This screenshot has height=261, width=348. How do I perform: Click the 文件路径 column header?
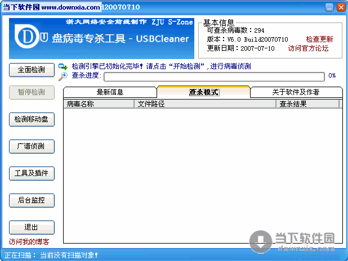(206, 103)
